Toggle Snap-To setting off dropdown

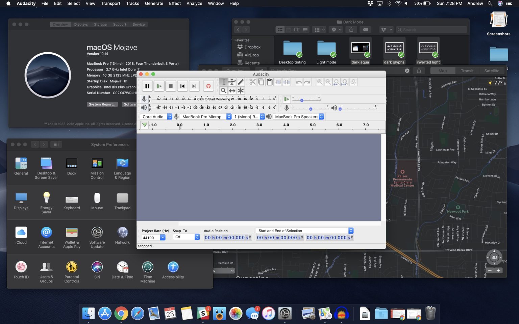(186, 237)
